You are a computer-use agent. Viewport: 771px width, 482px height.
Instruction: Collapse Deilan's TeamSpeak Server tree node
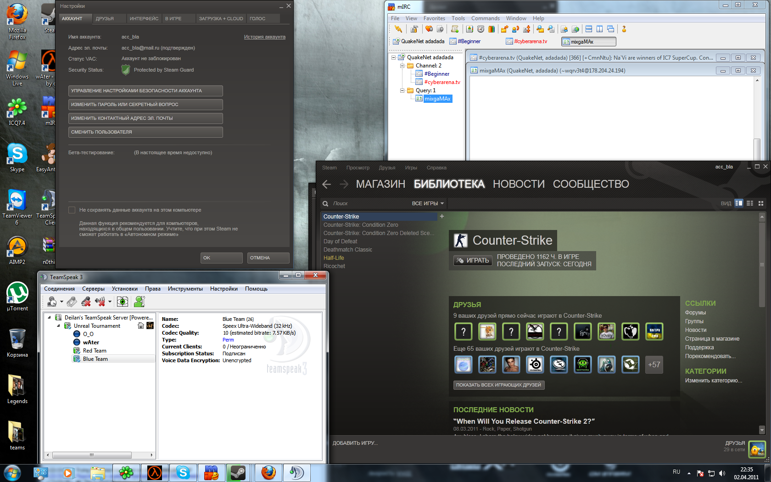click(49, 317)
